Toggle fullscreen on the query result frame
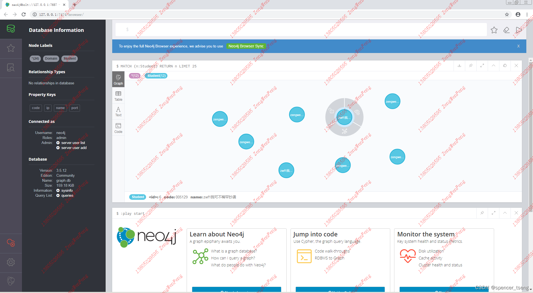 pos(482,66)
